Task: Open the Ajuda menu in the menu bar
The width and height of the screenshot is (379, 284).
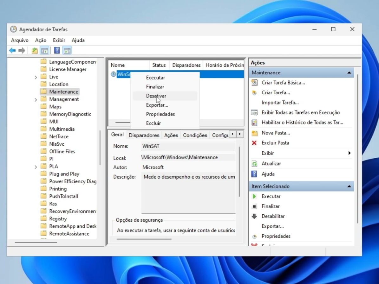Action: click(78, 40)
